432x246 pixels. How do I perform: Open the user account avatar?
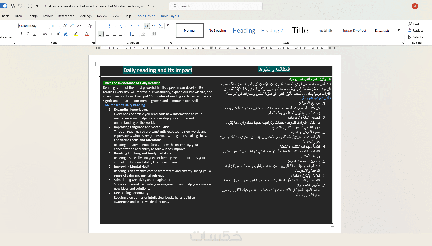[x=415, y=6]
